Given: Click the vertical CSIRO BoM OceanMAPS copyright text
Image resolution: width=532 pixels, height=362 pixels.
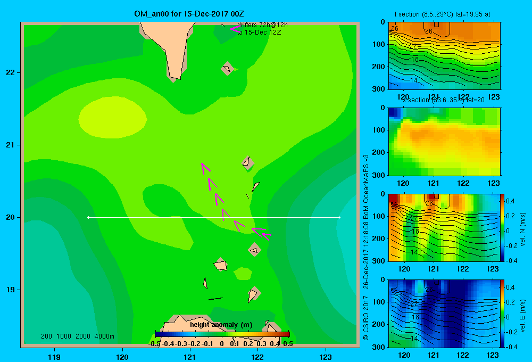Looking at the screenshot, I should pyautogui.click(x=366, y=247).
